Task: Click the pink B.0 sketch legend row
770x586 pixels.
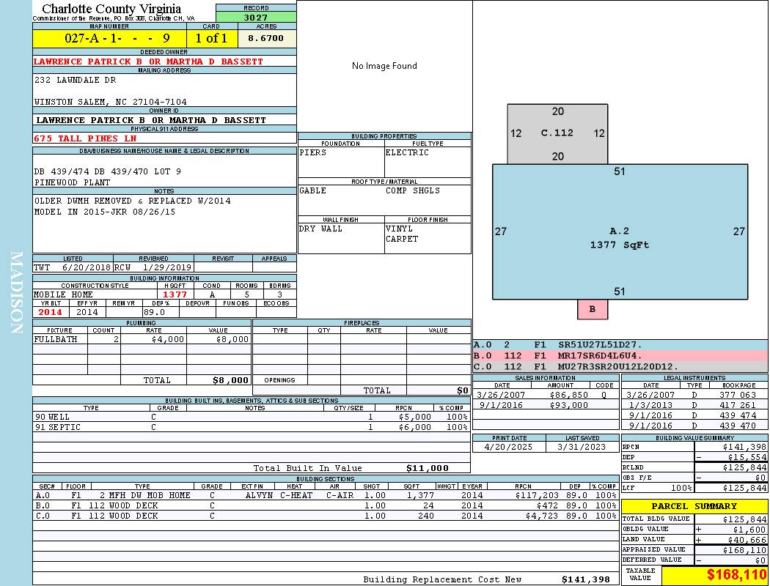Action: pos(620,355)
